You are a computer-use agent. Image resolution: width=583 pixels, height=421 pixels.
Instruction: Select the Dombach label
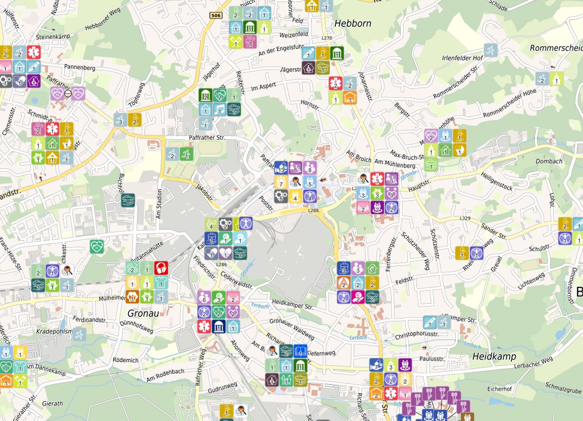coord(549,161)
